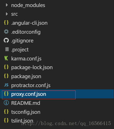Click the lines icon beside .project
This screenshot has width=114, height=129.
[7, 49]
